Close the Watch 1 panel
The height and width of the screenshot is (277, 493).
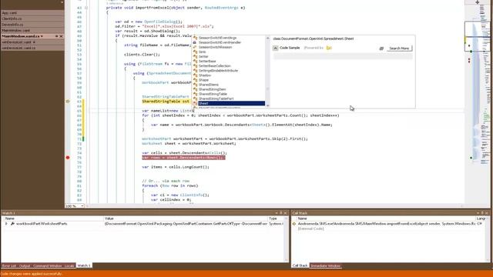click(x=285, y=213)
